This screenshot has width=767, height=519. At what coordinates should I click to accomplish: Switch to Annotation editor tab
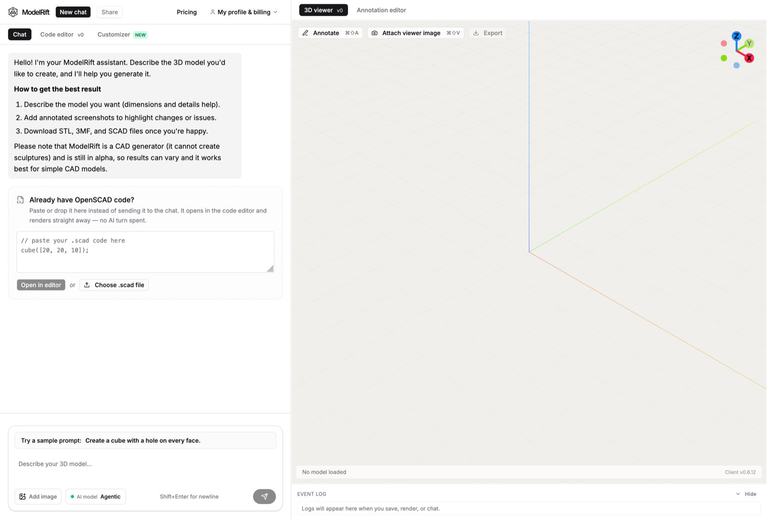point(381,10)
